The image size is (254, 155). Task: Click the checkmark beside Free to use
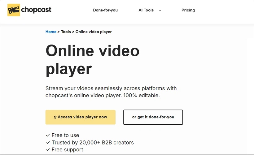pos(48,135)
